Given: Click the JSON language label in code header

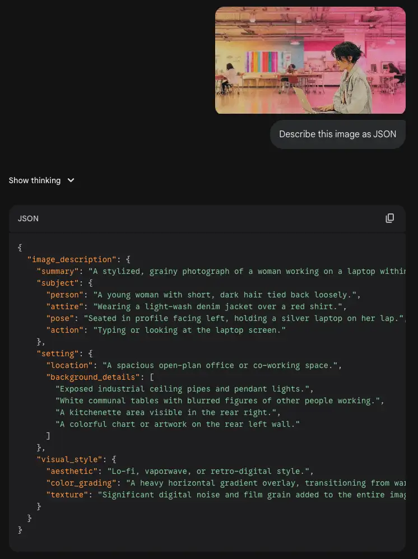Looking at the screenshot, I should coord(29,218).
